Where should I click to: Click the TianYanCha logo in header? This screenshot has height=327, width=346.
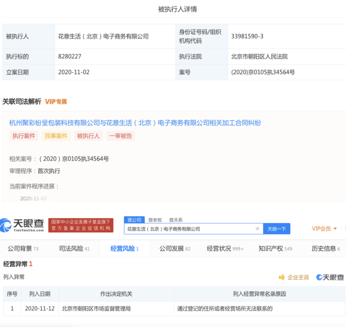[22, 225]
